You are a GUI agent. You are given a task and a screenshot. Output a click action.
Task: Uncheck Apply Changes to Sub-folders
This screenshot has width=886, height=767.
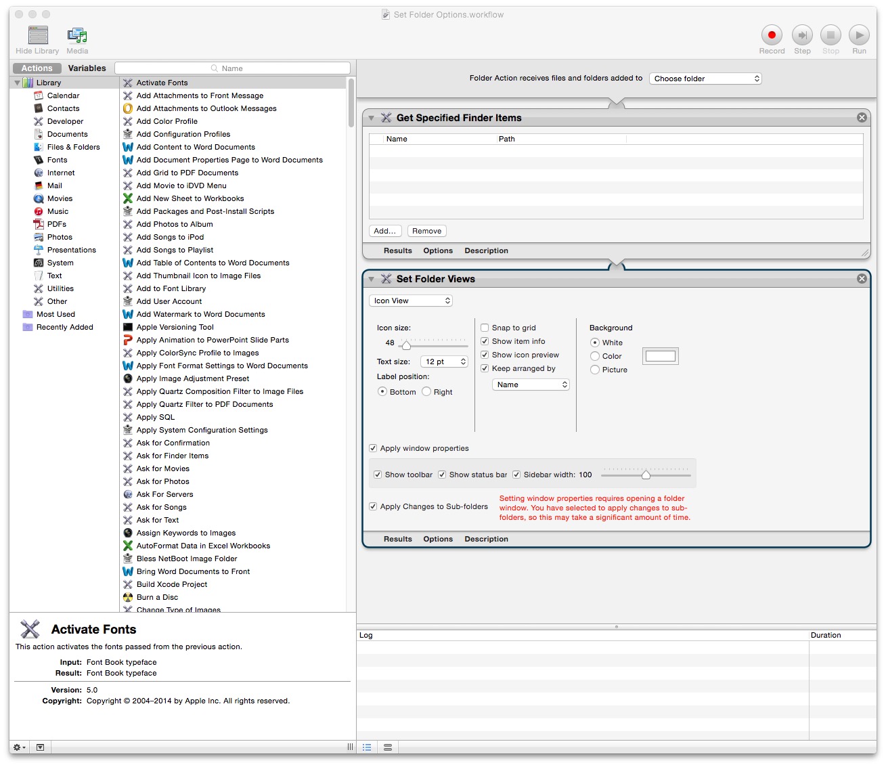pyautogui.click(x=373, y=506)
